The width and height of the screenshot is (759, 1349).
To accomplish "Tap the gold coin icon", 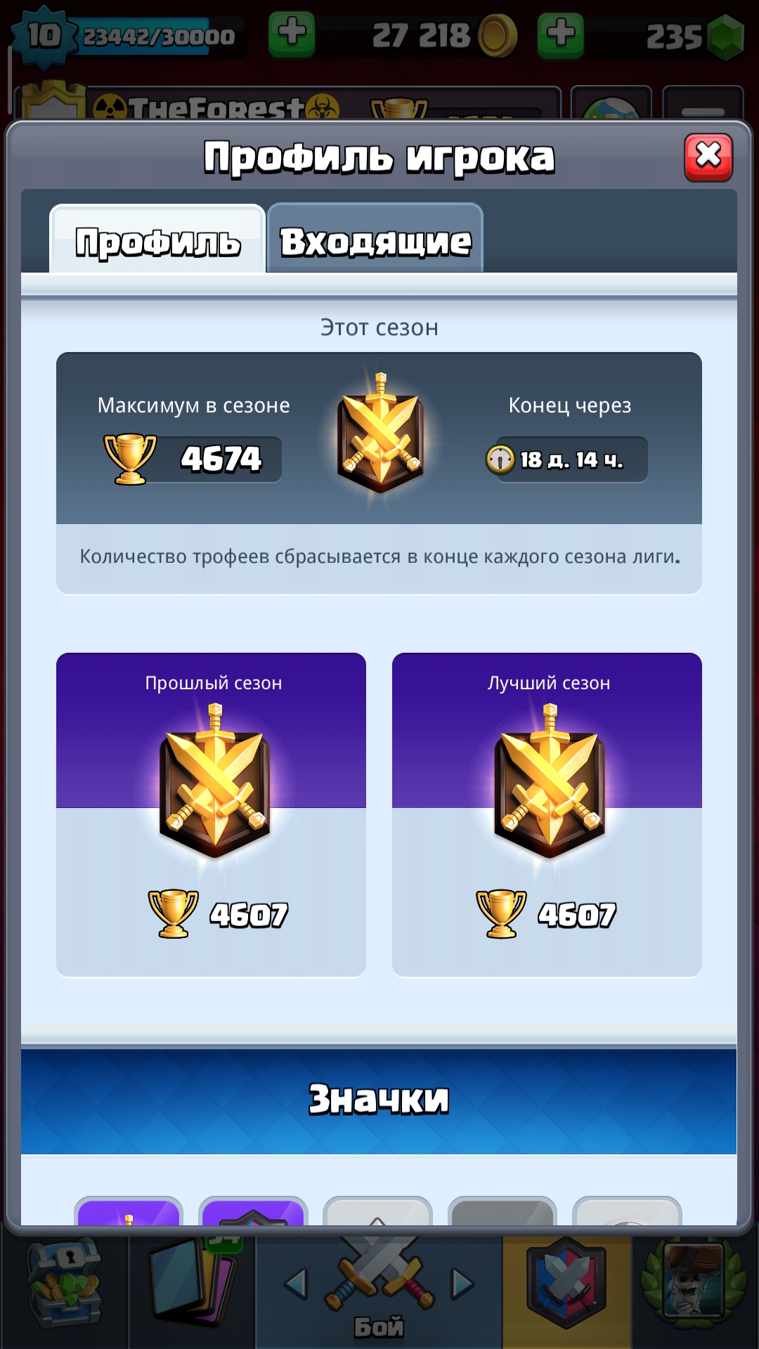I will 498,35.
